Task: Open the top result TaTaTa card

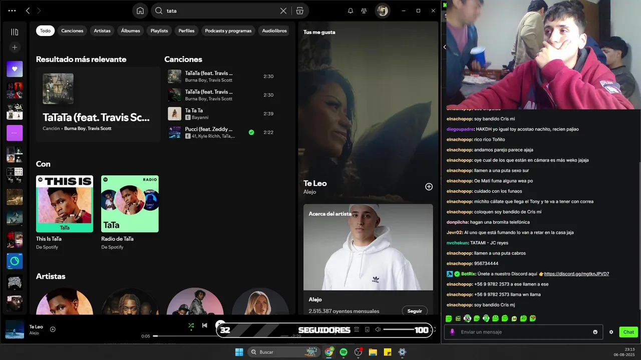Action: pos(98,104)
